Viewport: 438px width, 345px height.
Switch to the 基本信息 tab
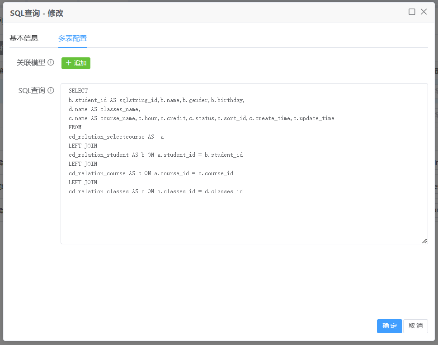[x=24, y=38]
